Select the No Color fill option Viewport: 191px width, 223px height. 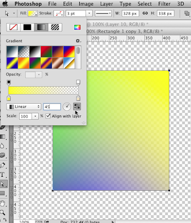[x=13, y=27]
